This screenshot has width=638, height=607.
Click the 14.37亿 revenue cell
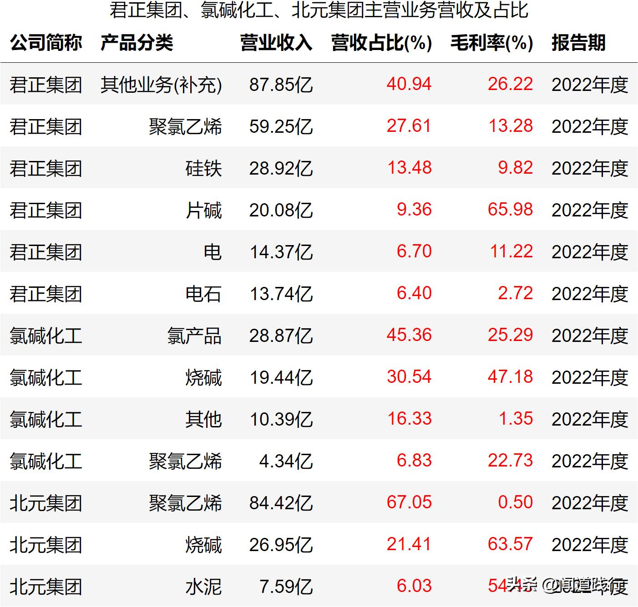(x=282, y=252)
